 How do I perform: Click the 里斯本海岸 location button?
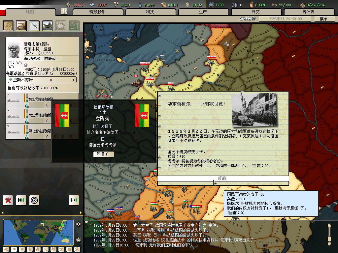pyautogui.click(x=42, y=80)
